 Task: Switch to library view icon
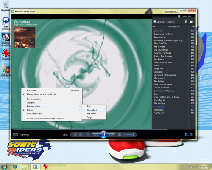(187, 135)
